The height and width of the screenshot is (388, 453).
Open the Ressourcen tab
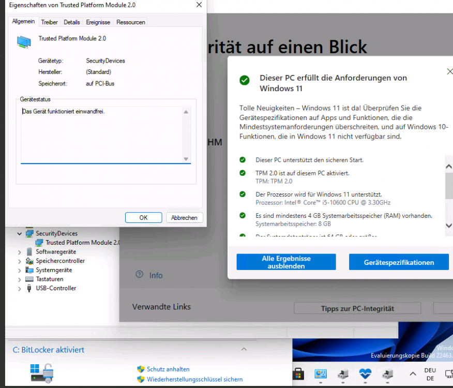click(131, 22)
